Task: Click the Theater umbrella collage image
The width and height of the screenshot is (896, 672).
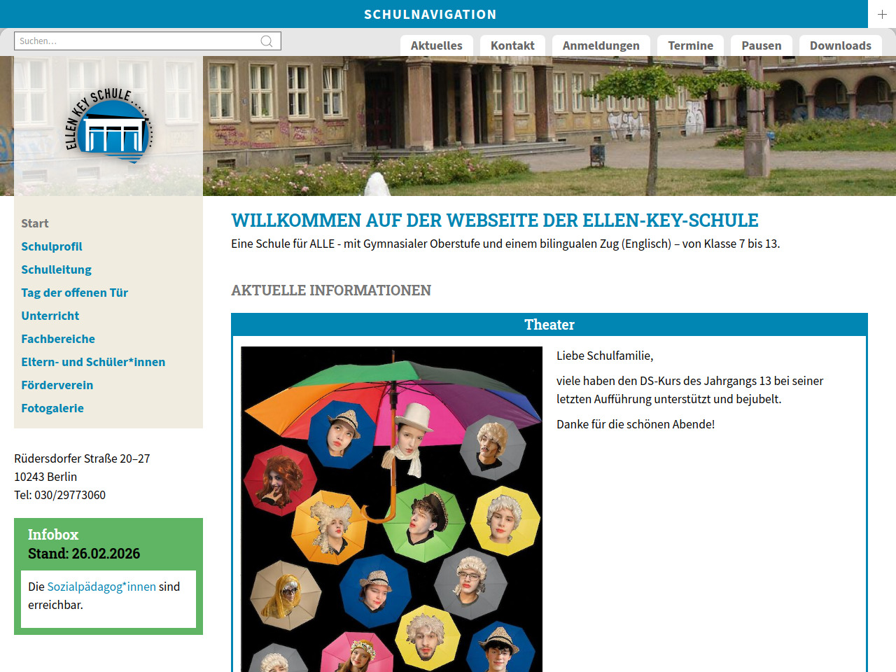Action: pyautogui.click(x=391, y=509)
